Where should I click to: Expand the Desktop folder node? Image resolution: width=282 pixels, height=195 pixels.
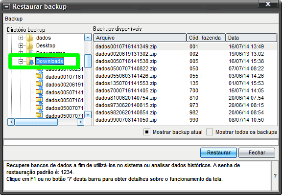point(21,45)
